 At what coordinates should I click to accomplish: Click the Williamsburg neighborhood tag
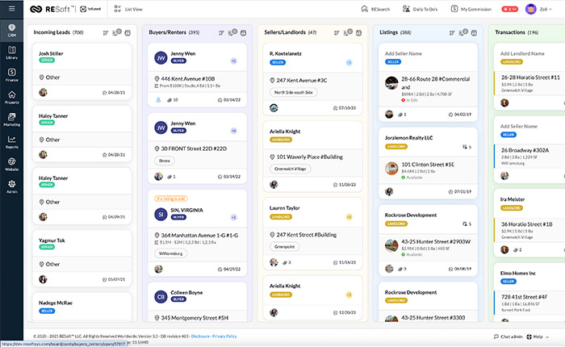[171, 253]
